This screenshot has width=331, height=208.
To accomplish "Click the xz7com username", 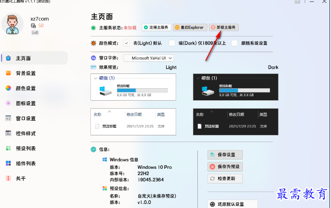I will (x=40, y=19).
